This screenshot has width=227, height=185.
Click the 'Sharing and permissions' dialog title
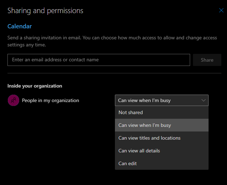coord(45,11)
